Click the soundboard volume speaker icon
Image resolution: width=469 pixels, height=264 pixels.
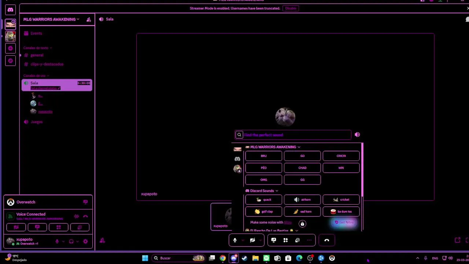(x=357, y=135)
